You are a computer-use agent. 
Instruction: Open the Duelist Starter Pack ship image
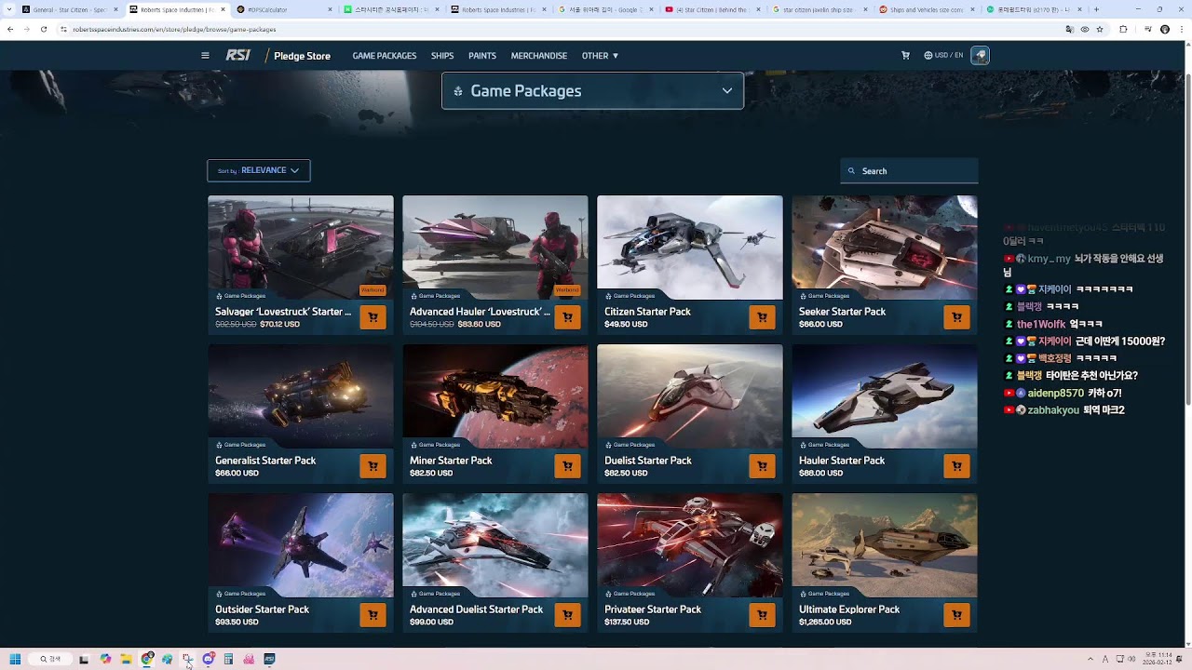click(x=690, y=396)
